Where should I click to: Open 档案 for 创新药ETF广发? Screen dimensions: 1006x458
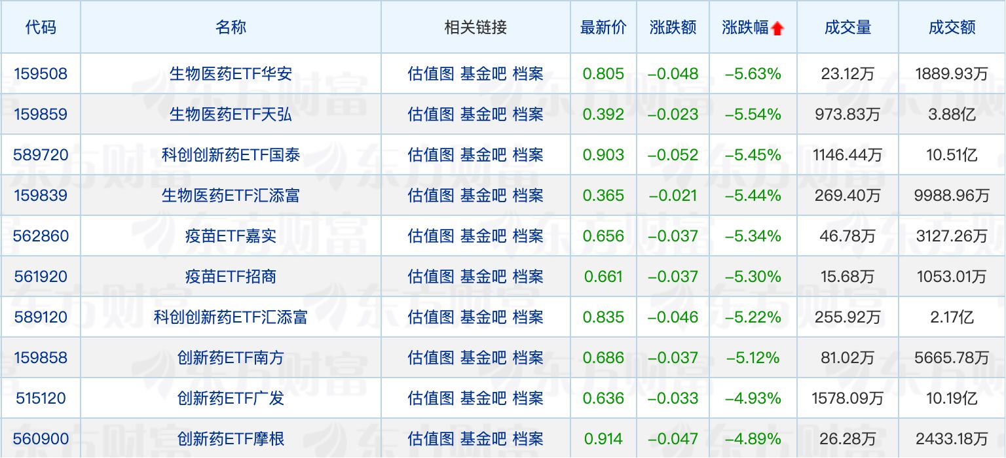528,398
